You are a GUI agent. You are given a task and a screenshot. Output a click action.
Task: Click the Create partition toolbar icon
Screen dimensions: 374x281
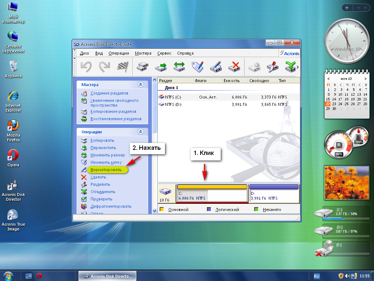[254, 67]
